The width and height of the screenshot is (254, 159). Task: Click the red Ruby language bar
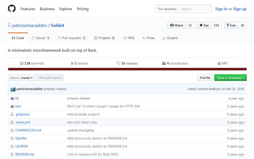coord(127,69)
